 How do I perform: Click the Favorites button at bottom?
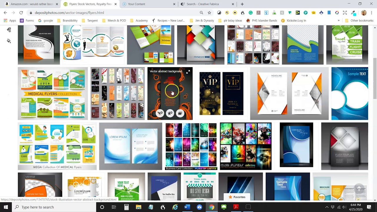(x=237, y=197)
